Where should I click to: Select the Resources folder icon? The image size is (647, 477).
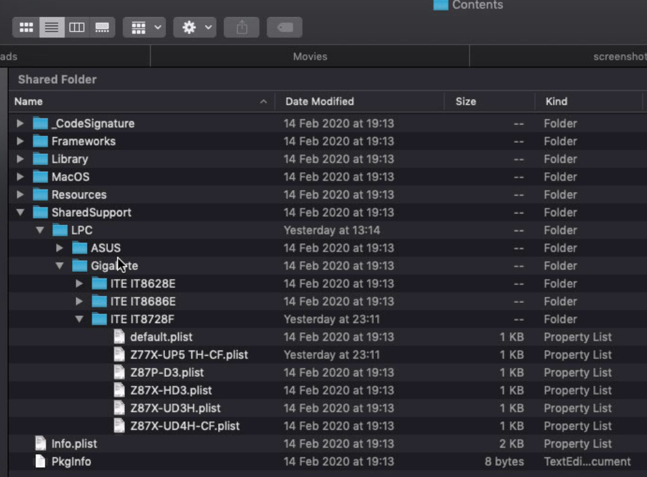point(41,194)
